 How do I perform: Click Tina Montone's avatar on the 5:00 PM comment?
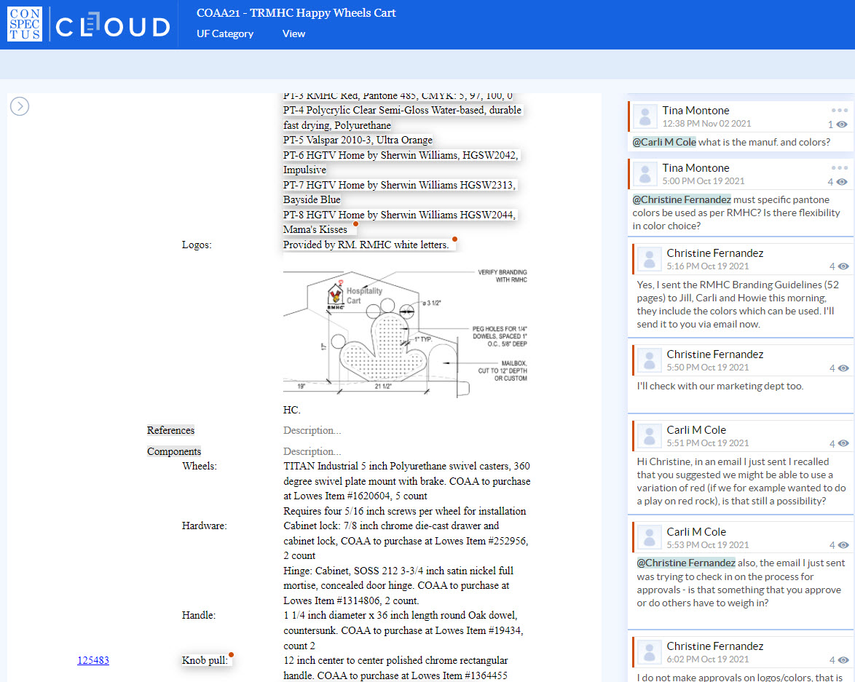pyautogui.click(x=645, y=175)
